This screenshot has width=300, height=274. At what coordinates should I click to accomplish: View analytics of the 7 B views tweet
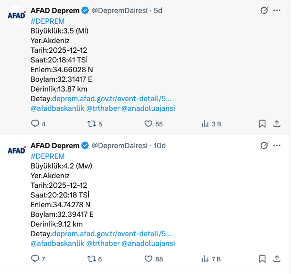pos(205,259)
